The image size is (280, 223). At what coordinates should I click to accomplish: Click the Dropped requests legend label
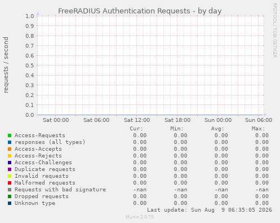coord(42,196)
